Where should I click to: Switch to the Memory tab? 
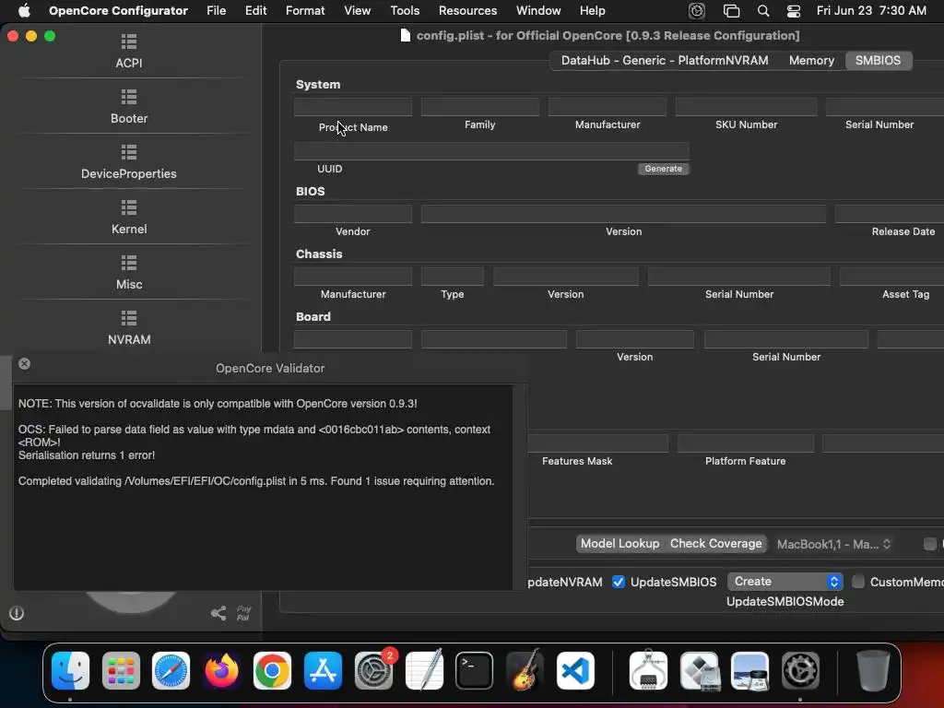pyautogui.click(x=811, y=60)
